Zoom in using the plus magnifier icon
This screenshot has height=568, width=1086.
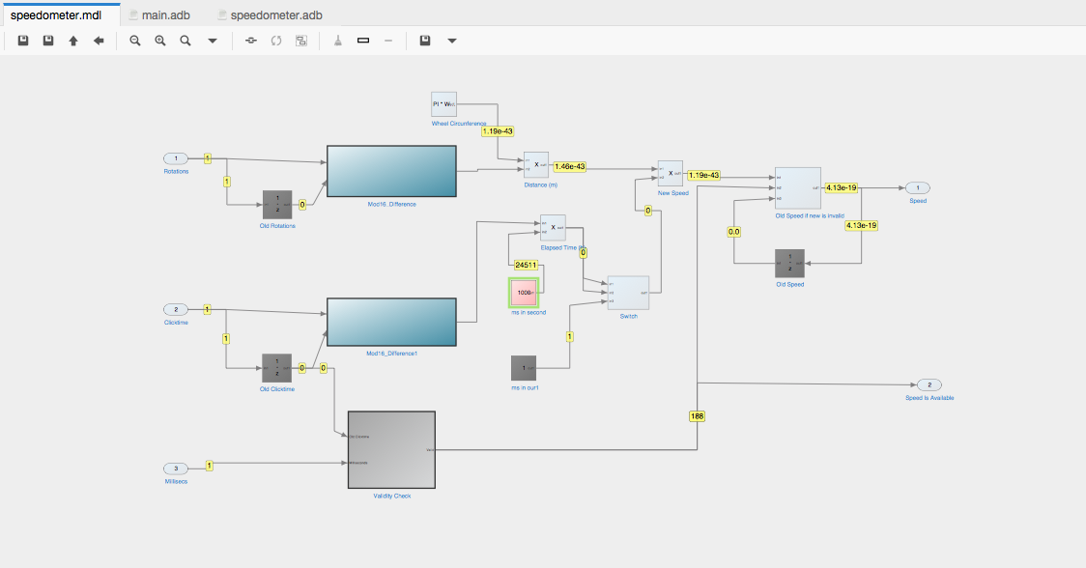(x=160, y=41)
